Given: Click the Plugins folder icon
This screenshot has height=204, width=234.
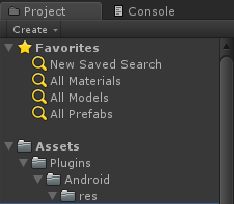Looking at the screenshot, I should tap(39, 162).
